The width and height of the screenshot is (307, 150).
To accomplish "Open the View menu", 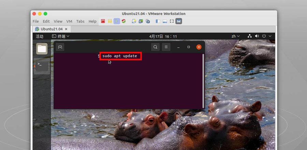I will pos(58,21).
